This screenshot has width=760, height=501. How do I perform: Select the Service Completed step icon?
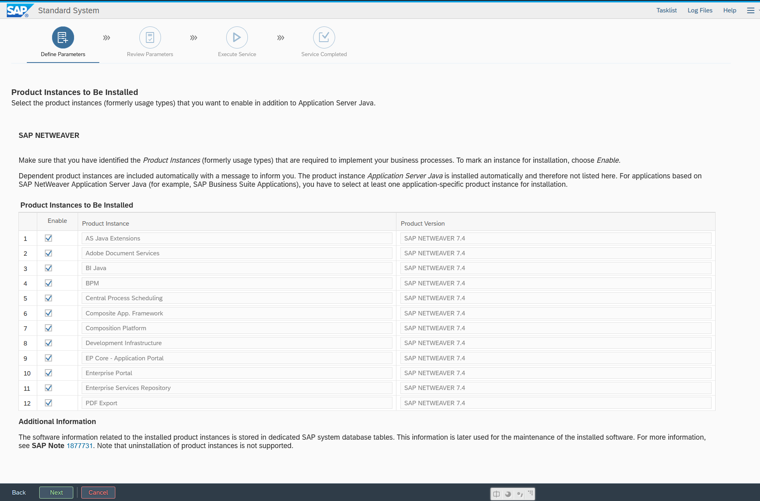(x=324, y=38)
